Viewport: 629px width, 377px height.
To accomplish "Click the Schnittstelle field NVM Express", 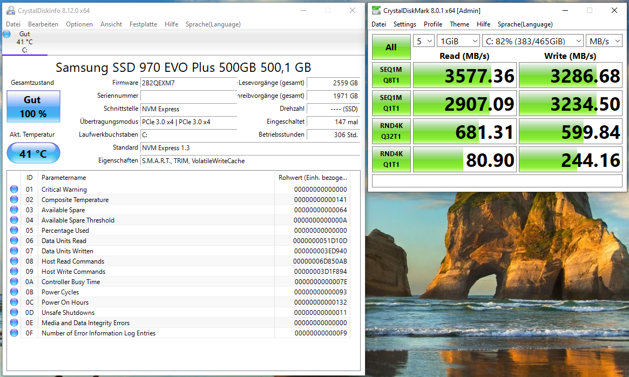I will point(188,109).
